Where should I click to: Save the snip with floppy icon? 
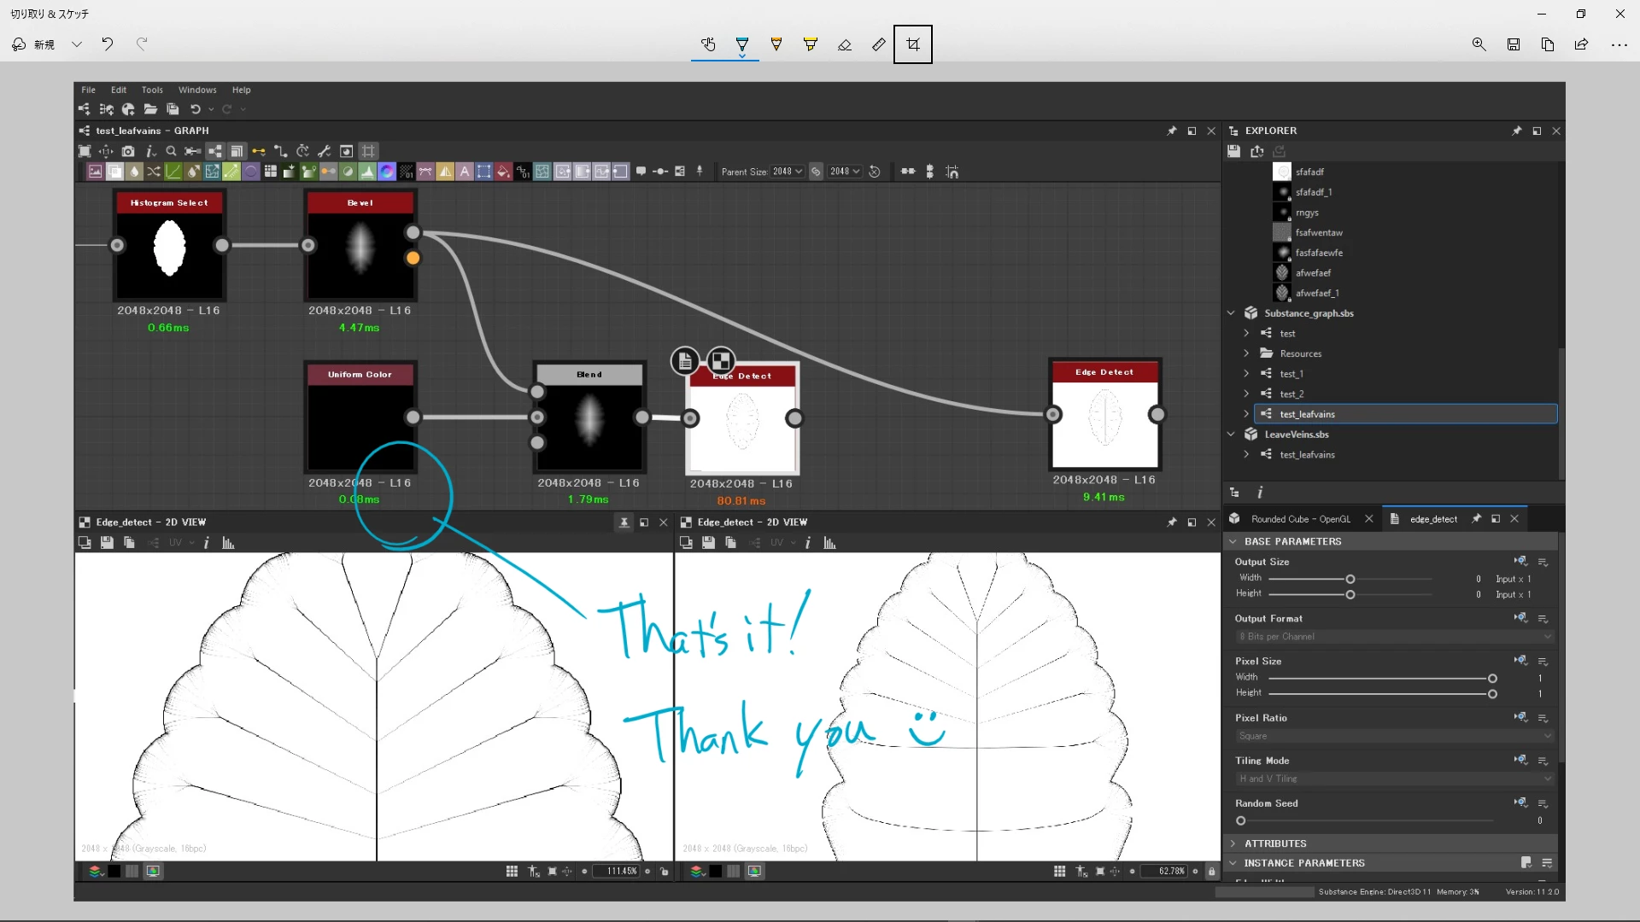(x=1513, y=44)
